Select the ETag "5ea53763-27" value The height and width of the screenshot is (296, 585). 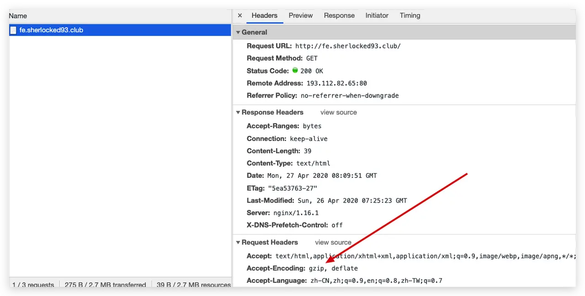point(292,188)
